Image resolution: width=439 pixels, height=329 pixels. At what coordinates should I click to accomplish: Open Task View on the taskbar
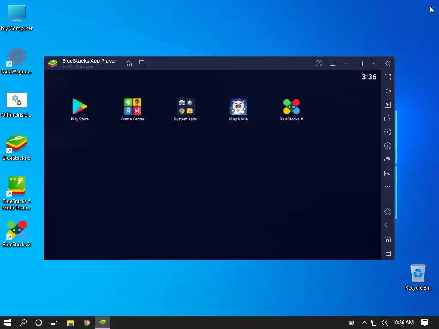[x=54, y=323]
